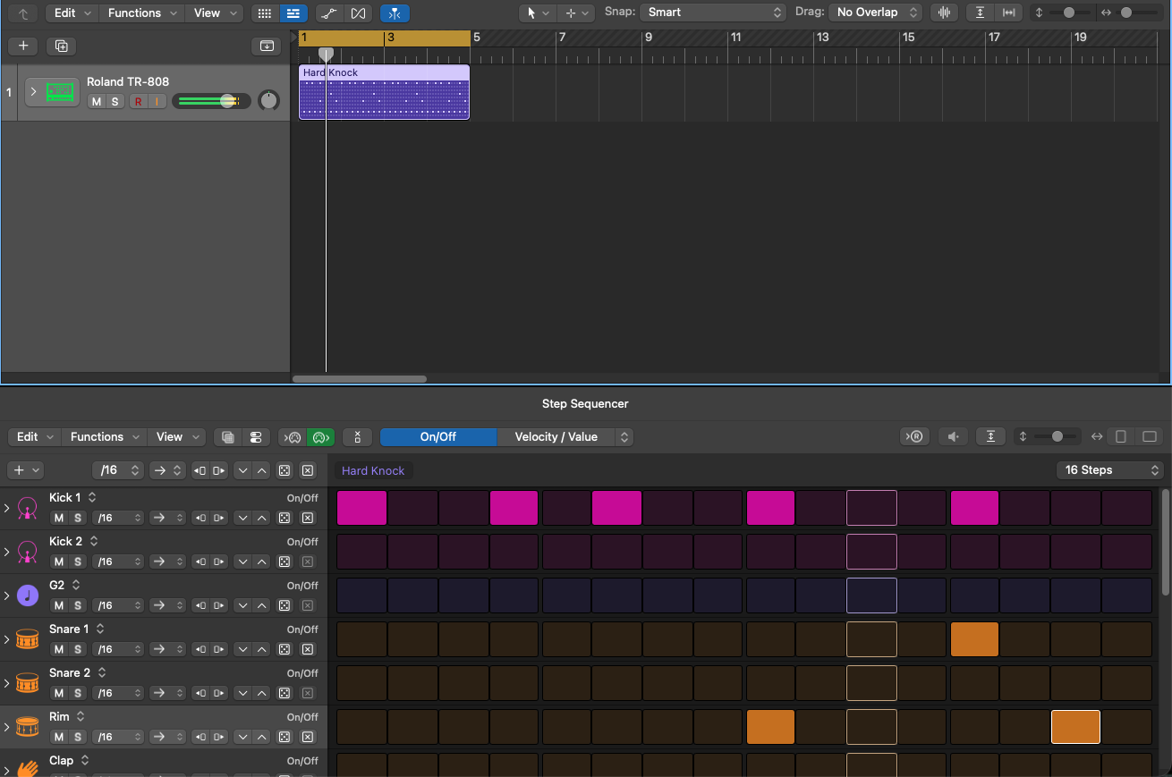Screen dimensions: 1172x777
Task: Open the View menu in Step Sequencer
Action: (x=177, y=437)
